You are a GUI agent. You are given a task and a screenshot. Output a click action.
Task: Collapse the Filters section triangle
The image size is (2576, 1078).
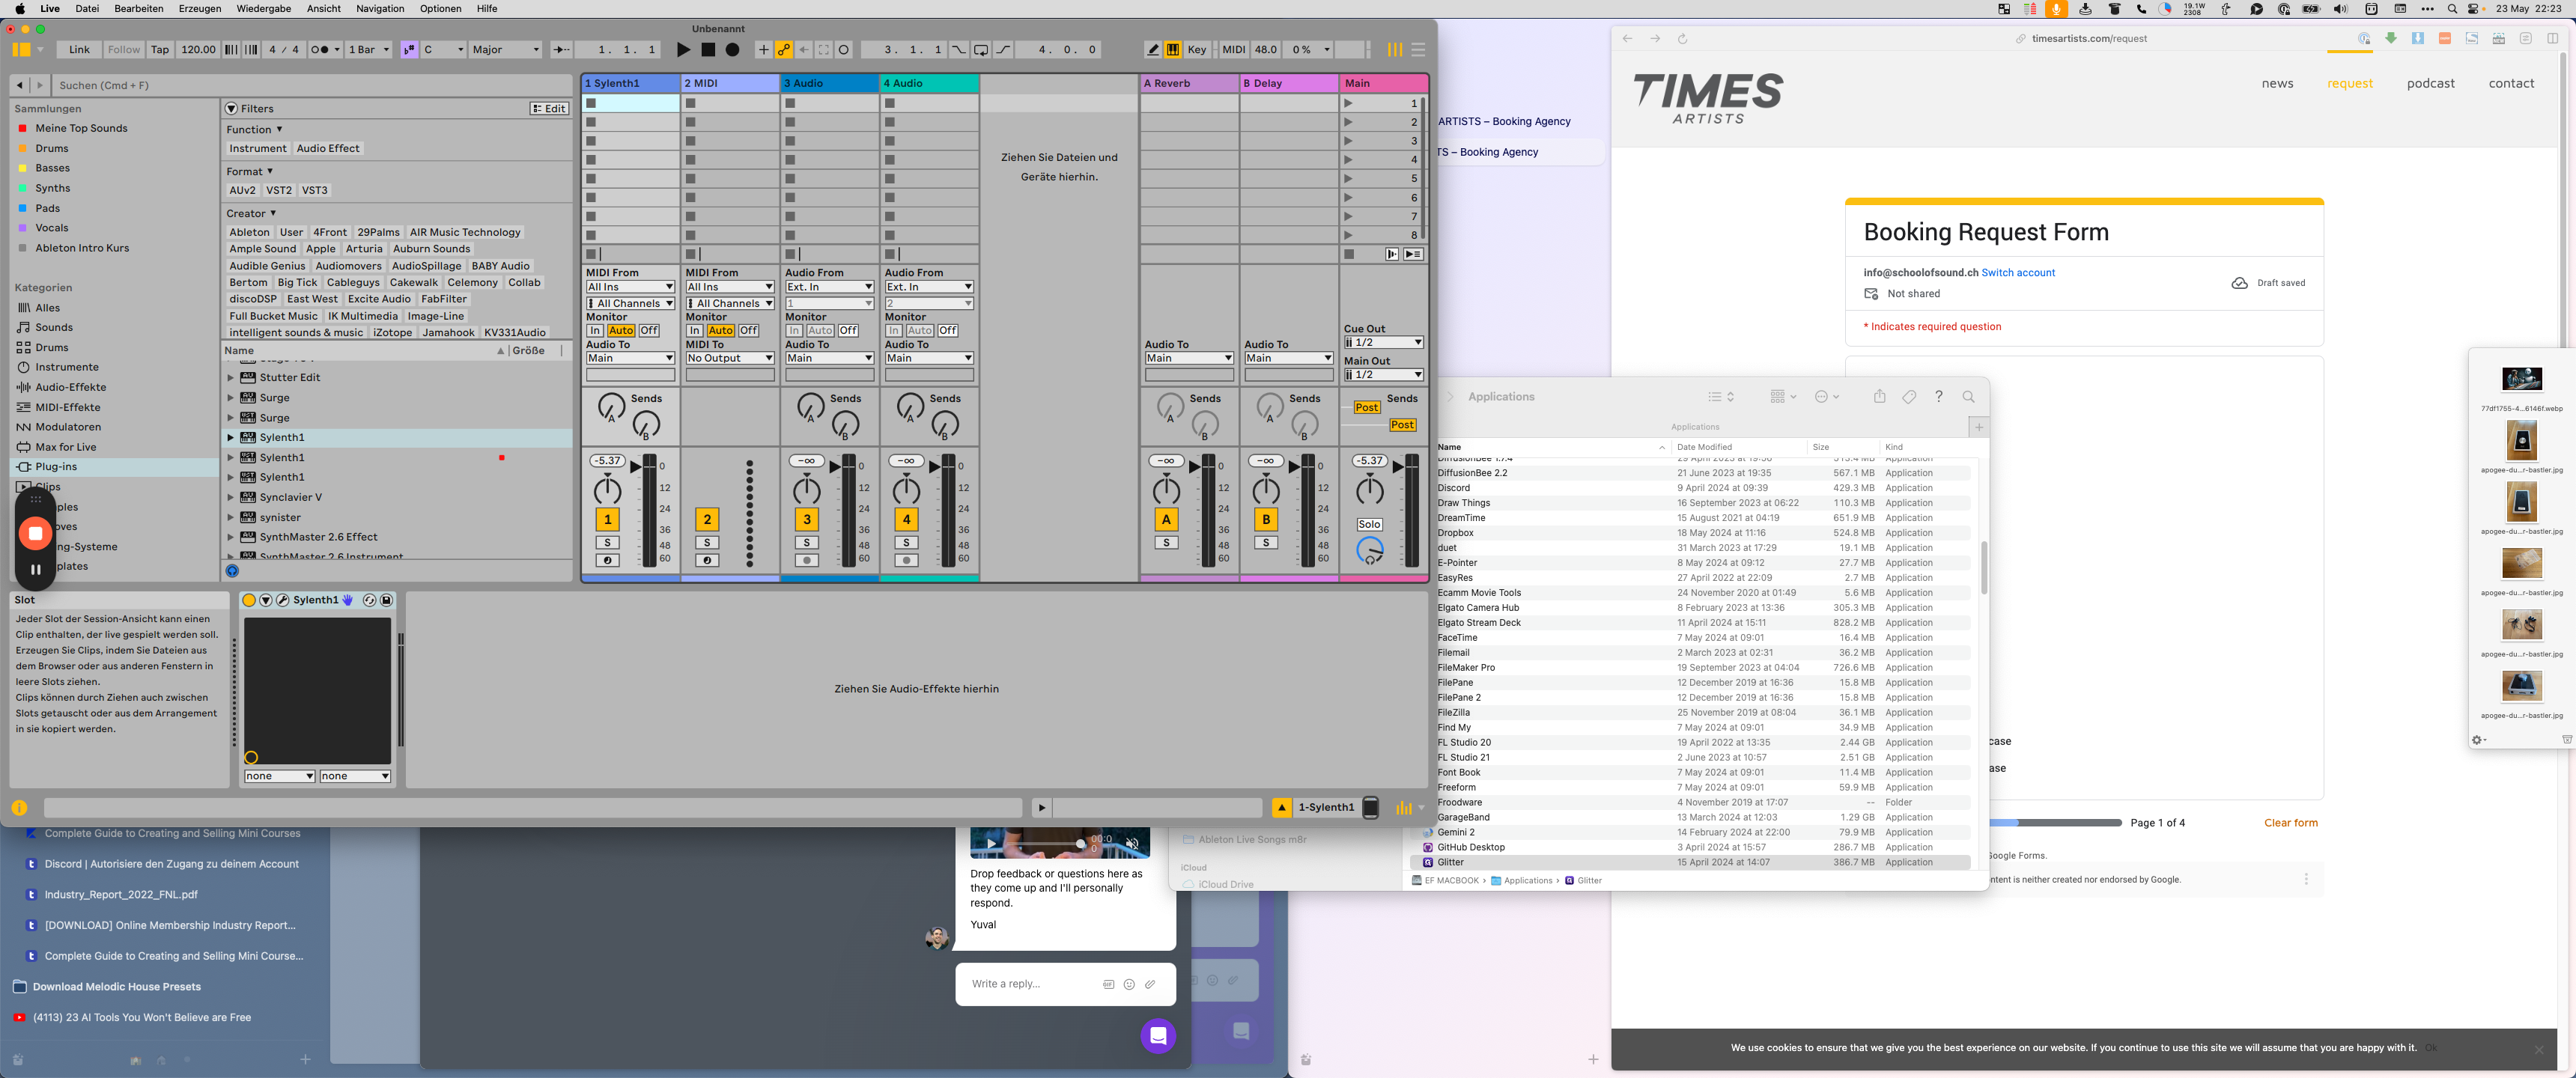point(232,109)
